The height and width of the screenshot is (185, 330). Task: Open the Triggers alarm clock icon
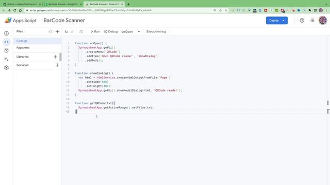point(7,50)
